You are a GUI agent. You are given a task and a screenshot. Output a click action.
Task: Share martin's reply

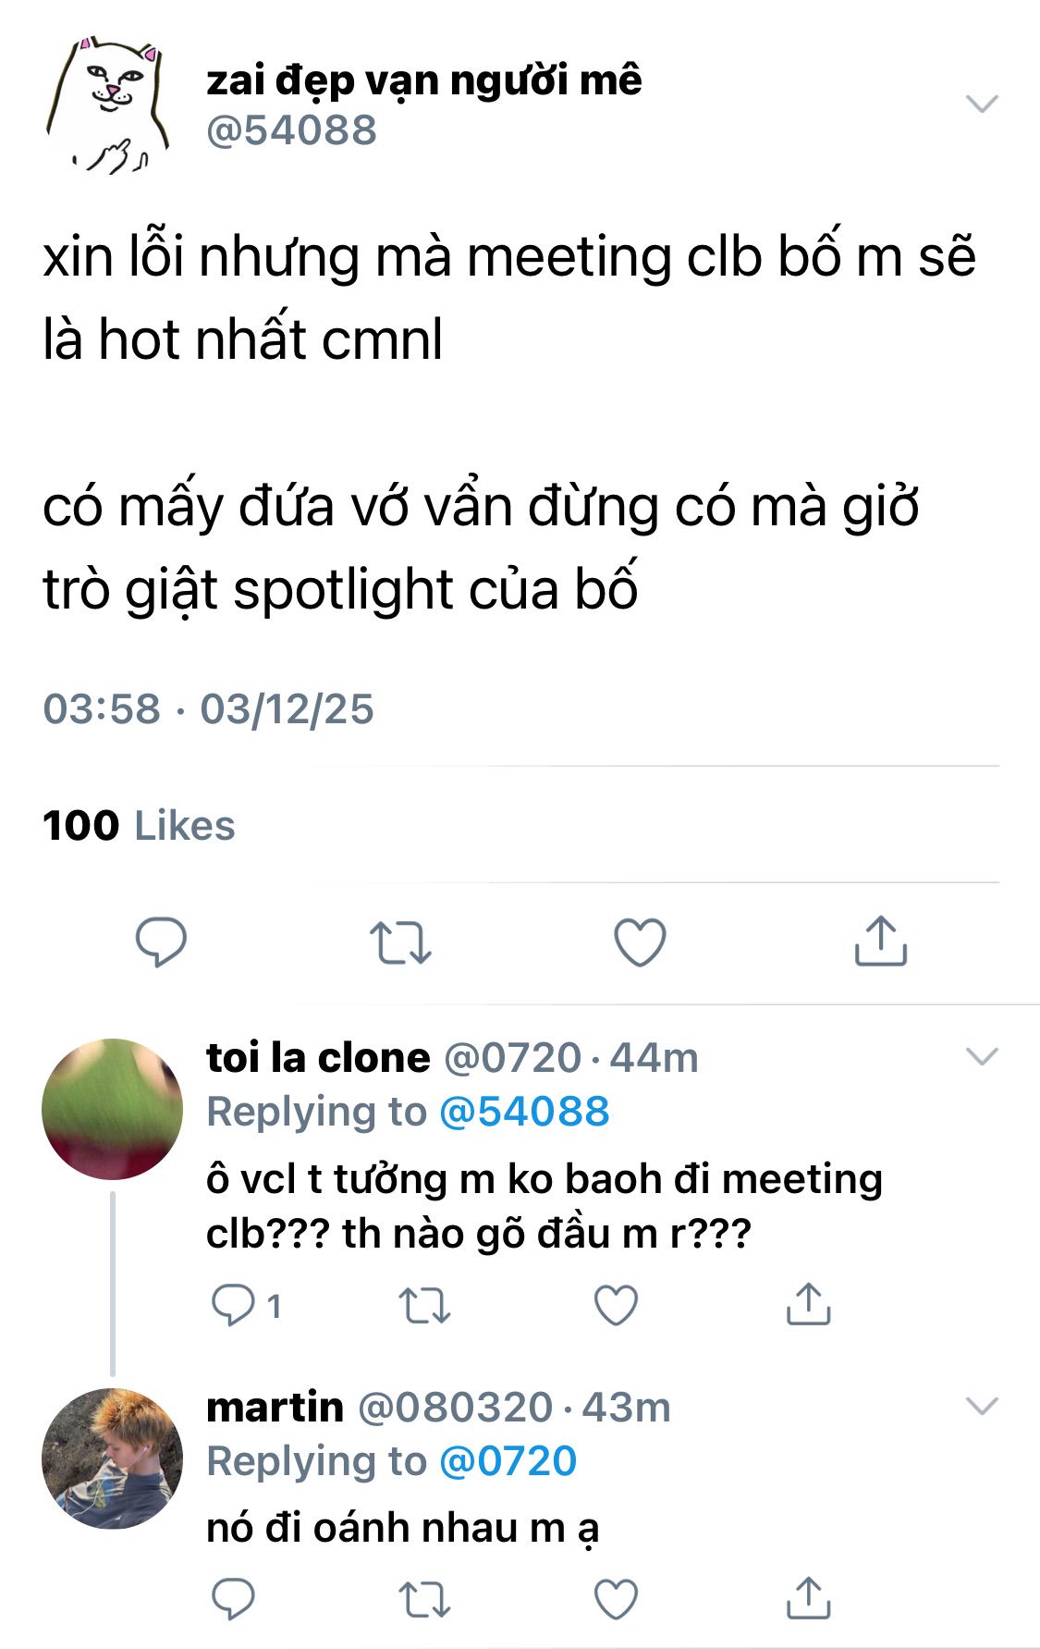[x=808, y=1597]
